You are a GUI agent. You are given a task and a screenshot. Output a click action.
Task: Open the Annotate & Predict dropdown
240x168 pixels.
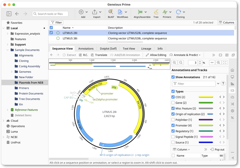(x=185, y=55)
